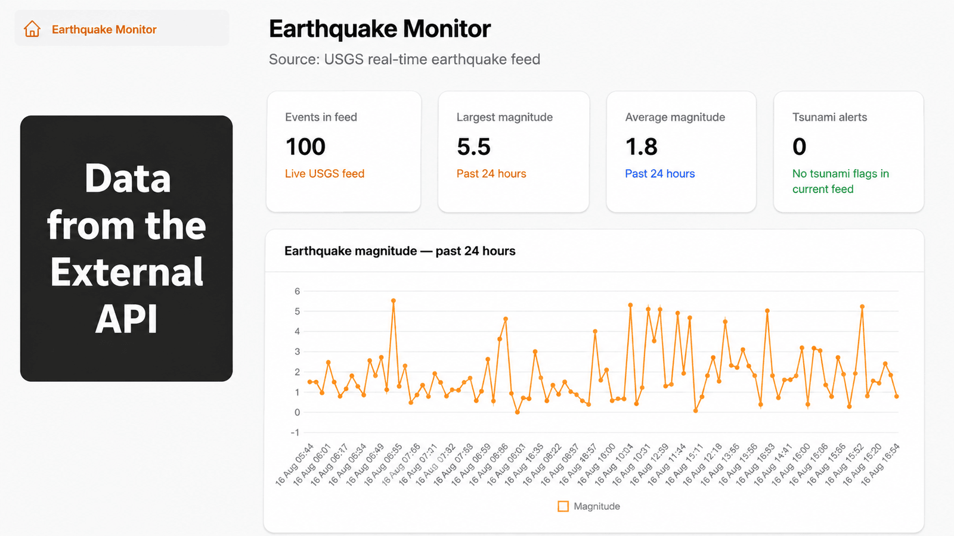Click the blue Past 24 hours text
Image resolution: width=954 pixels, height=536 pixels.
pyautogui.click(x=660, y=173)
